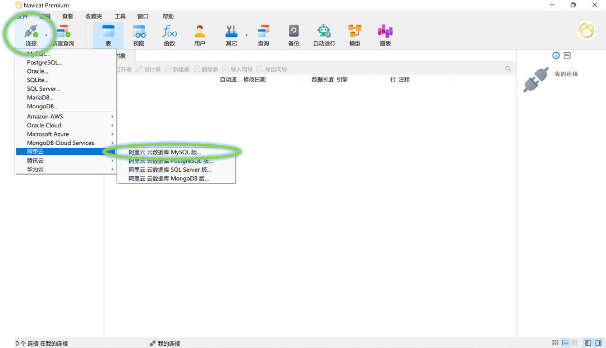
Task: Open the dropdown arrow beside 其它
Action: (x=246, y=35)
